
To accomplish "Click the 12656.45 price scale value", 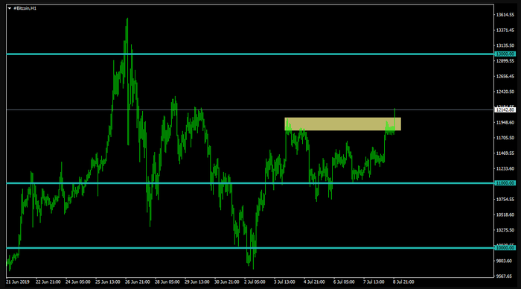I will click(505, 77).
